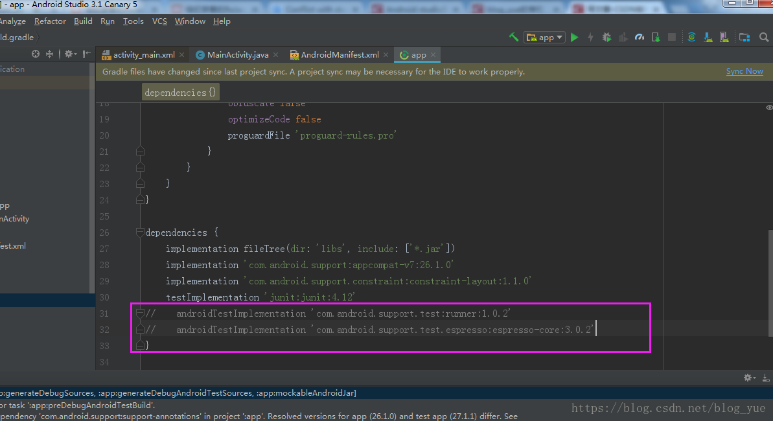Open the Window menu
Viewport: 773px width, 421px height.
pos(190,21)
